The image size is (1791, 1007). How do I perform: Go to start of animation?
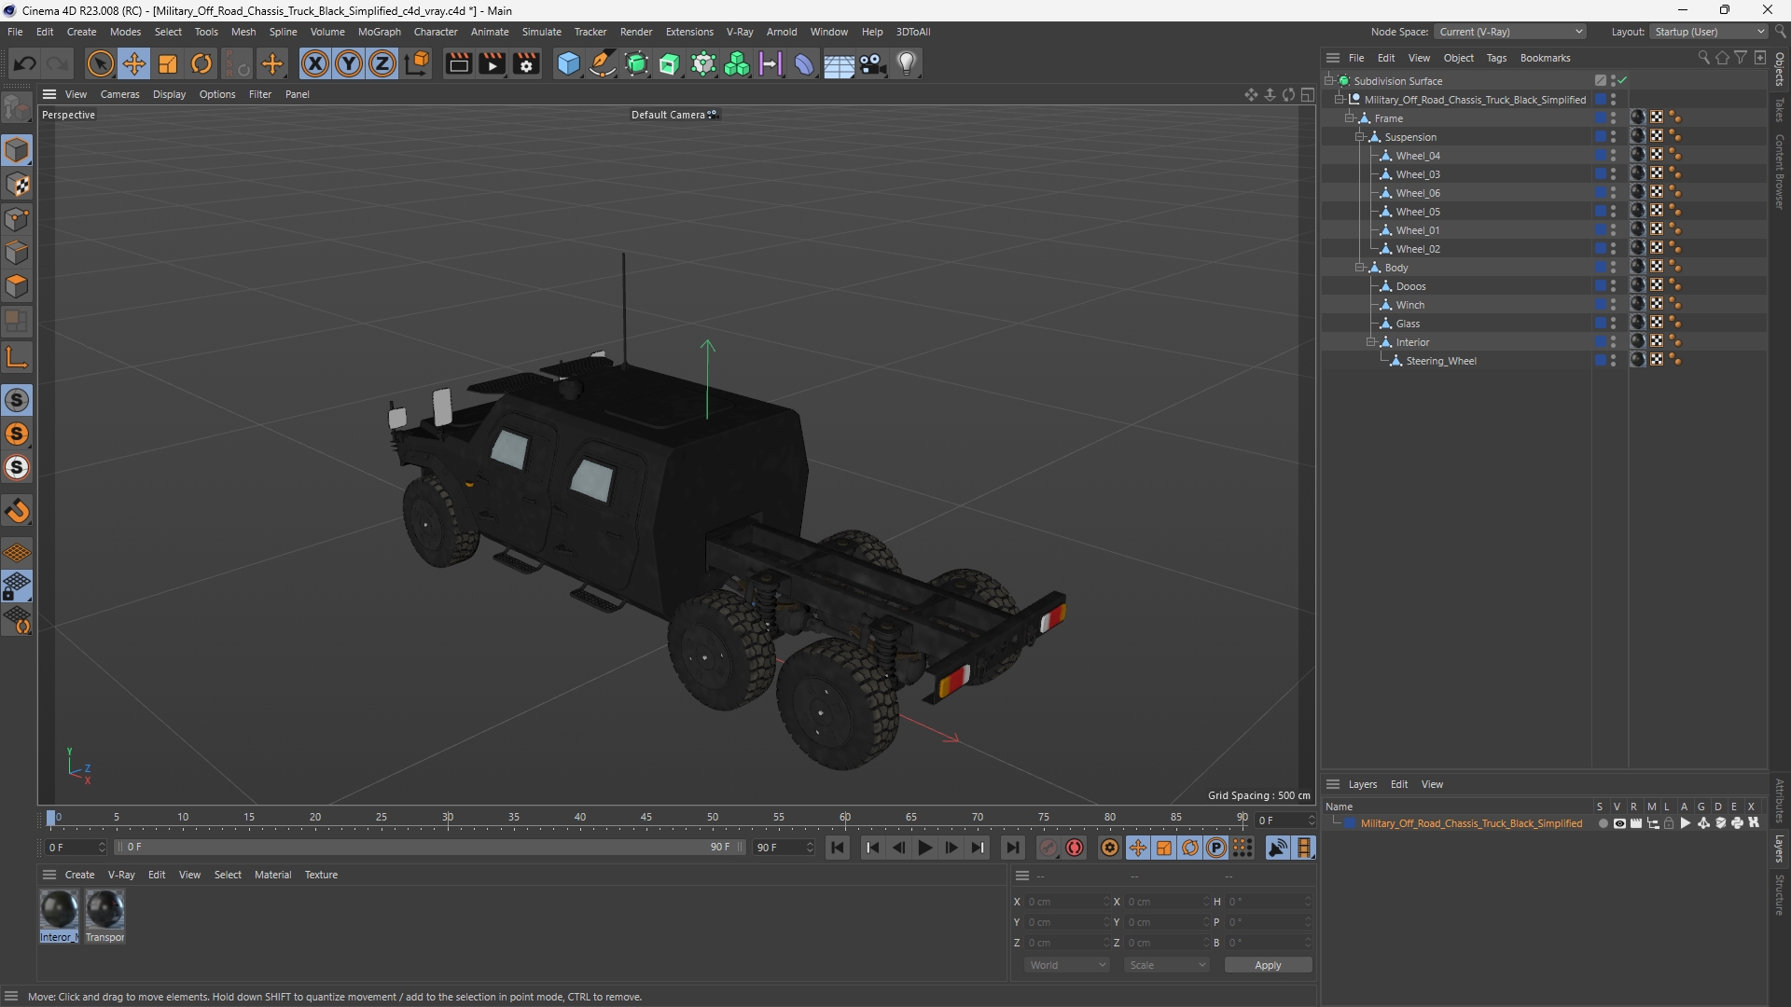(x=838, y=848)
